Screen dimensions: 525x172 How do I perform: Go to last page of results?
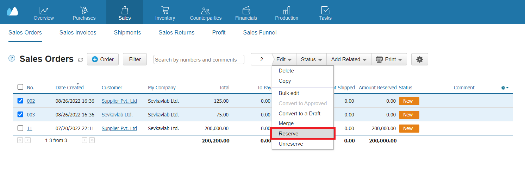92,140
